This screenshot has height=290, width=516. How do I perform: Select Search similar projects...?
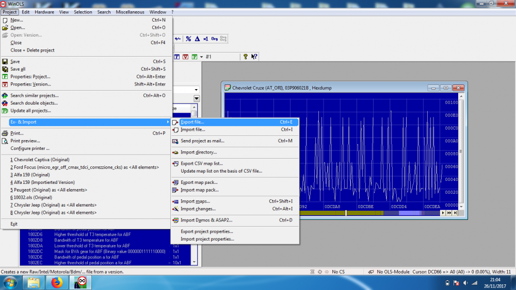coord(86,95)
